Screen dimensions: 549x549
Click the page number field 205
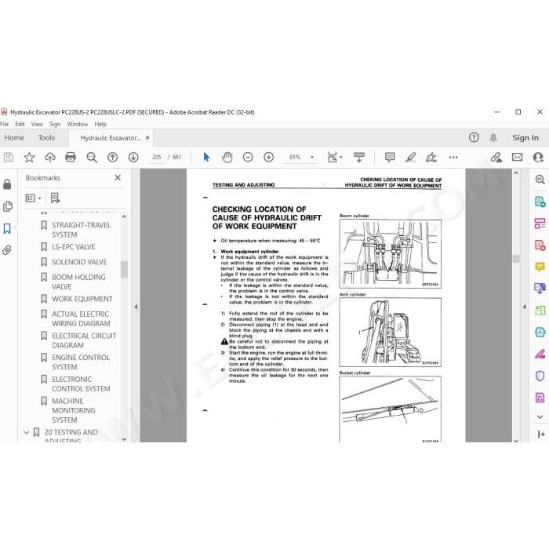pyautogui.click(x=157, y=157)
